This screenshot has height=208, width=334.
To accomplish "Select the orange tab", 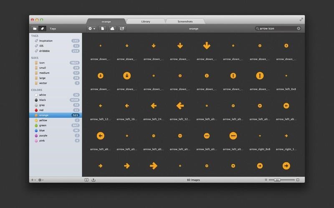I will tap(106, 22).
